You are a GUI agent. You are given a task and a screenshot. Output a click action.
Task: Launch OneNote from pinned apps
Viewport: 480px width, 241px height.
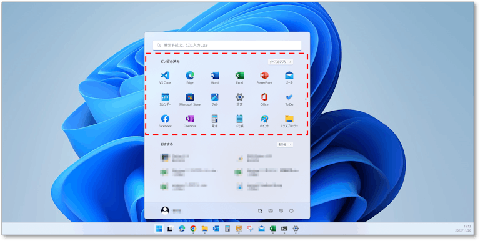[x=190, y=121]
